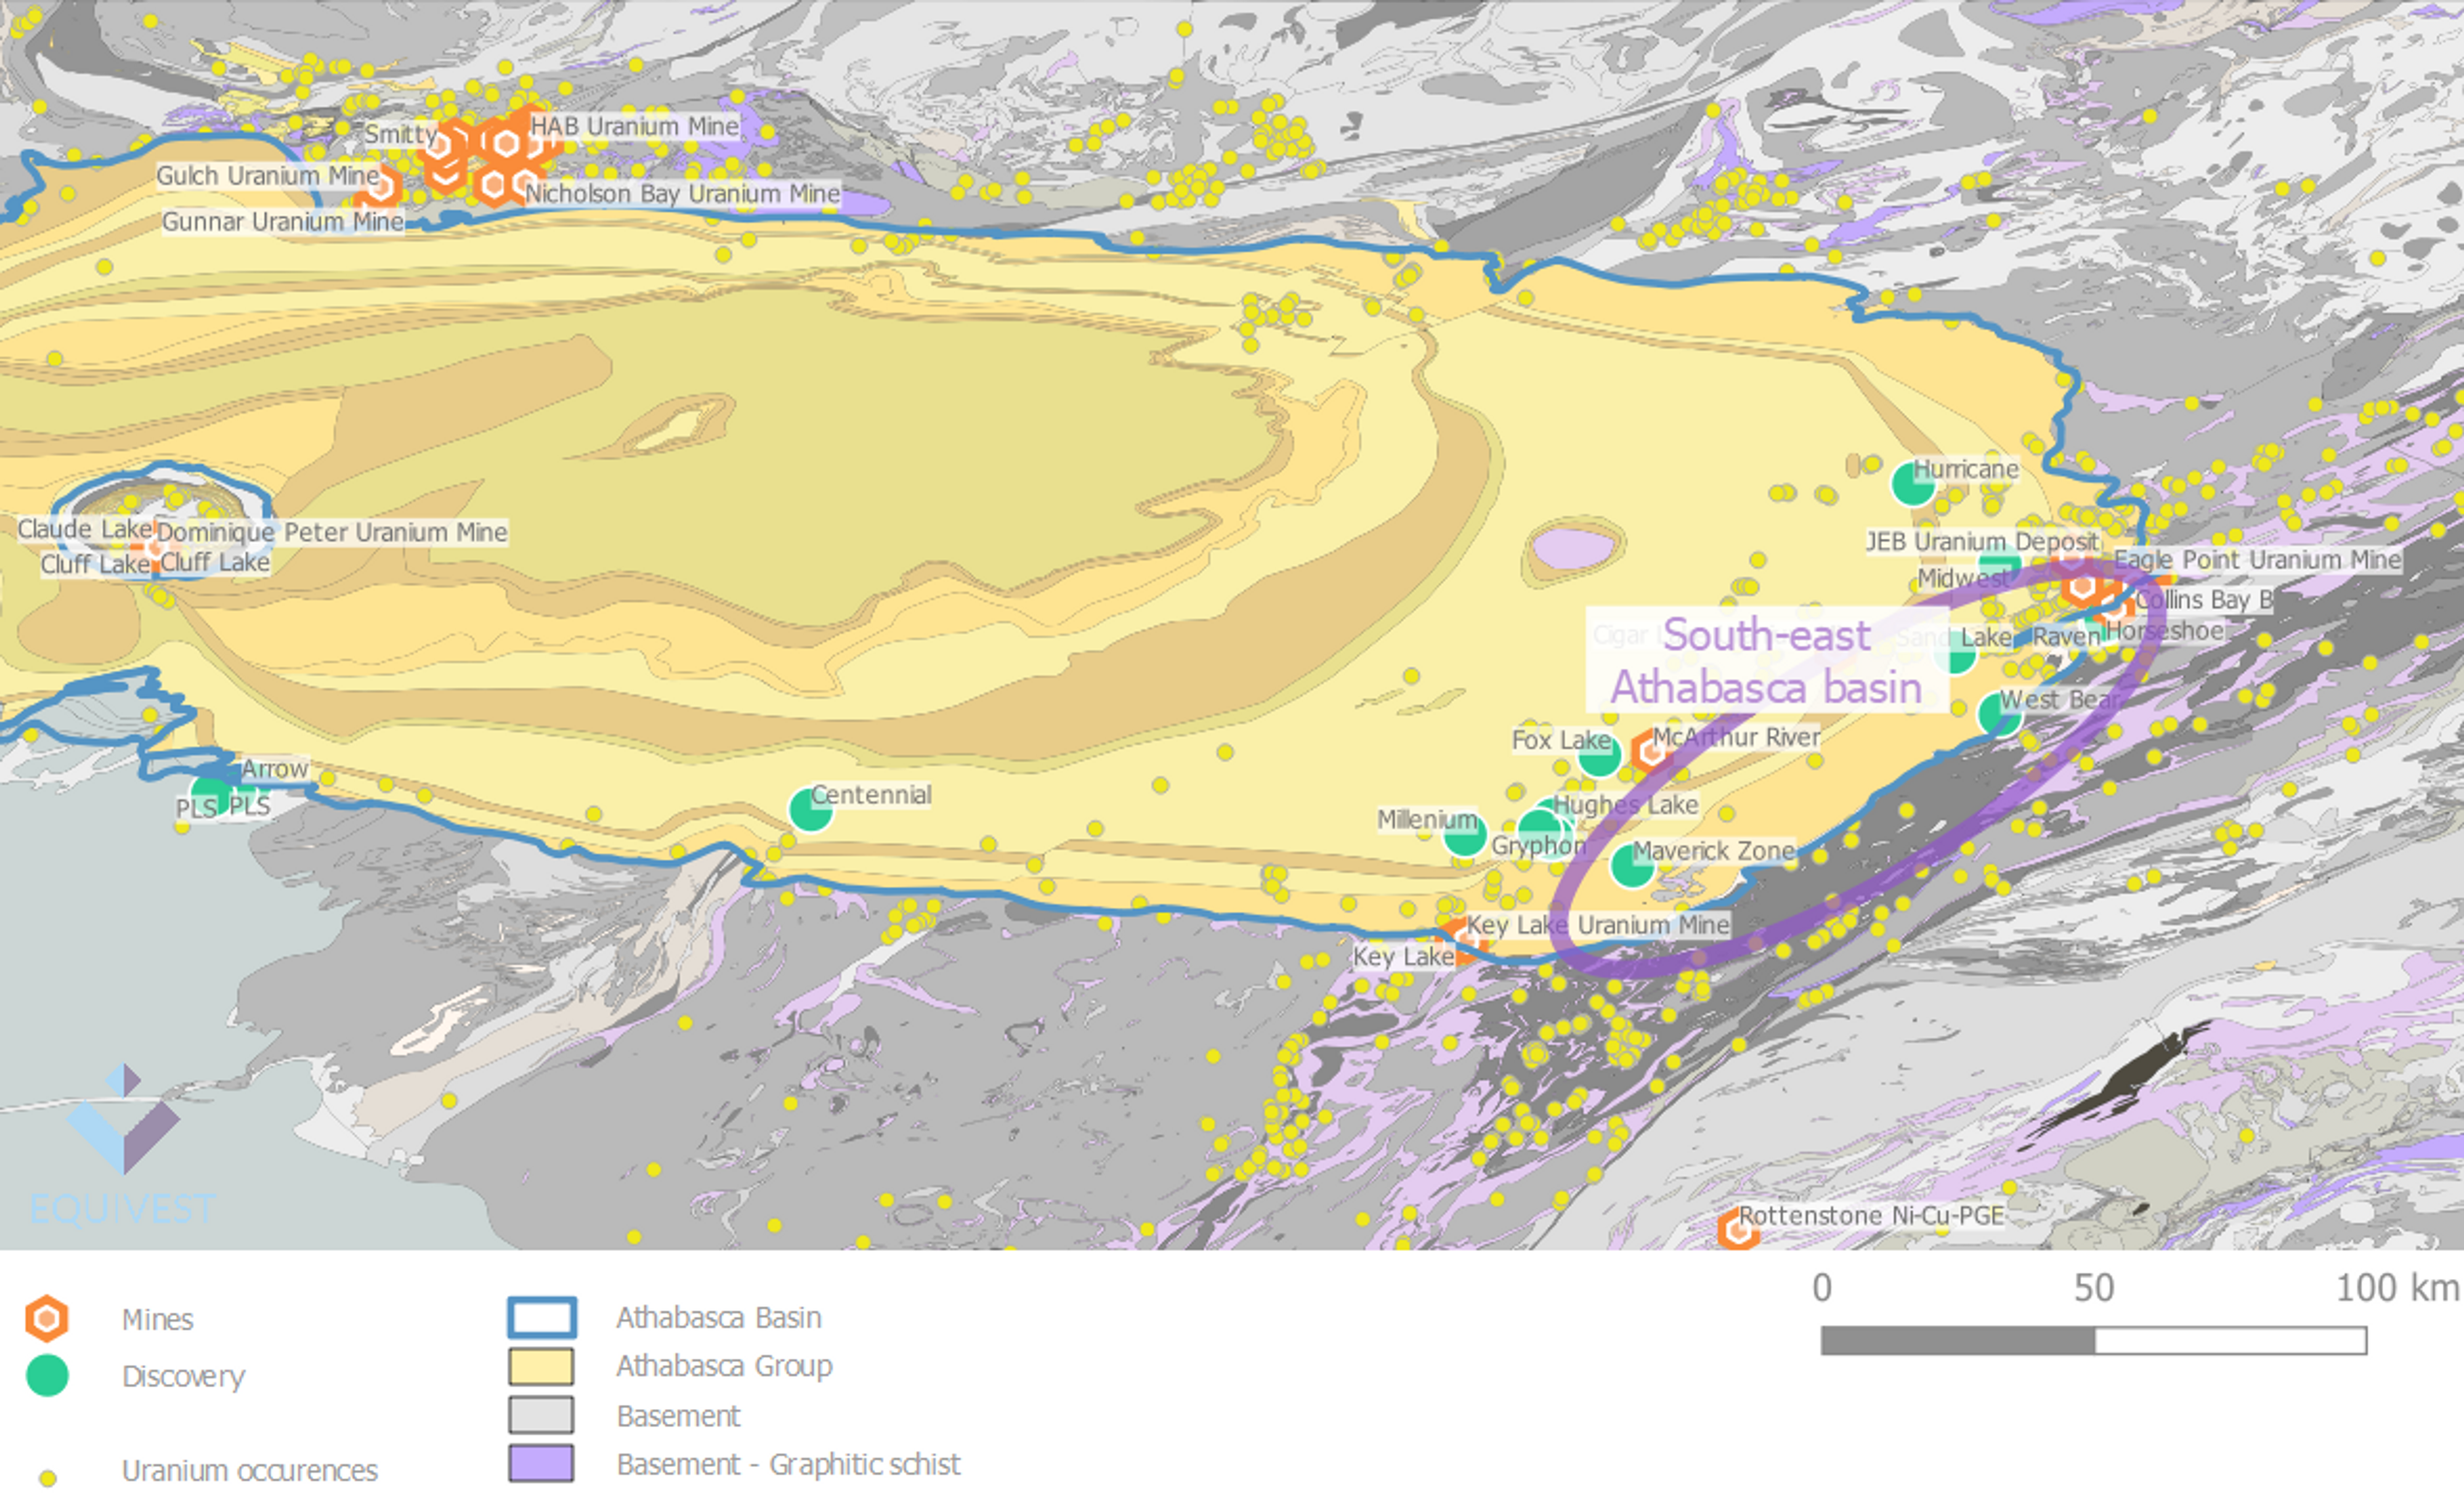Click the 'Gryphon' label
The image size is (2464, 1510).
point(1539,846)
